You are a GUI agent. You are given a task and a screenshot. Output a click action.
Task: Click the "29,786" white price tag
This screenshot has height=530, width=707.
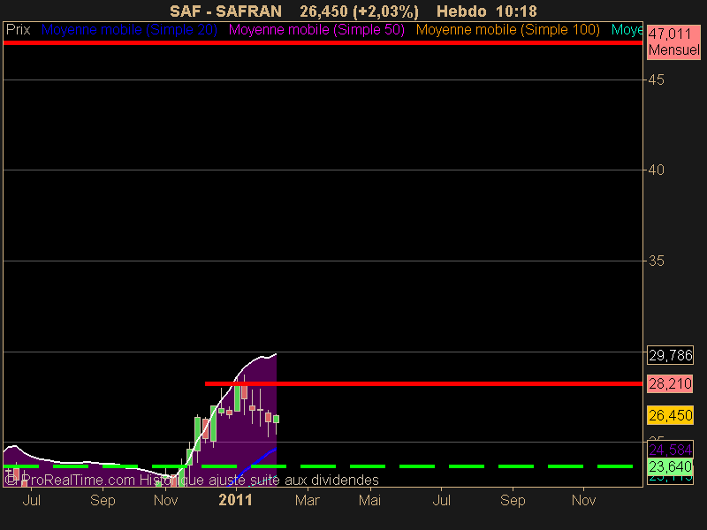(670, 356)
